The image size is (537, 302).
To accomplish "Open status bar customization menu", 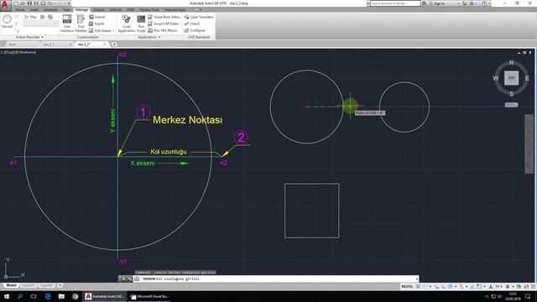I will pos(534,286).
